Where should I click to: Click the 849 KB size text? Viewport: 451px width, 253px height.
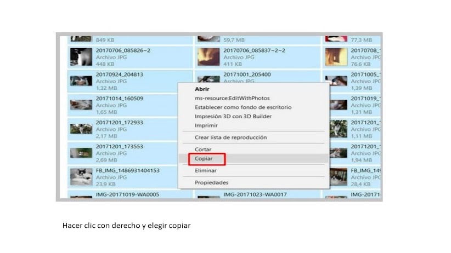pyautogui.click(x=105, y=40)
